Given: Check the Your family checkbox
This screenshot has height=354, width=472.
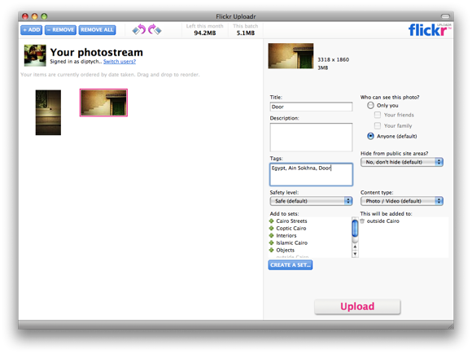Looking at the screenshot, I should (377, 125).
